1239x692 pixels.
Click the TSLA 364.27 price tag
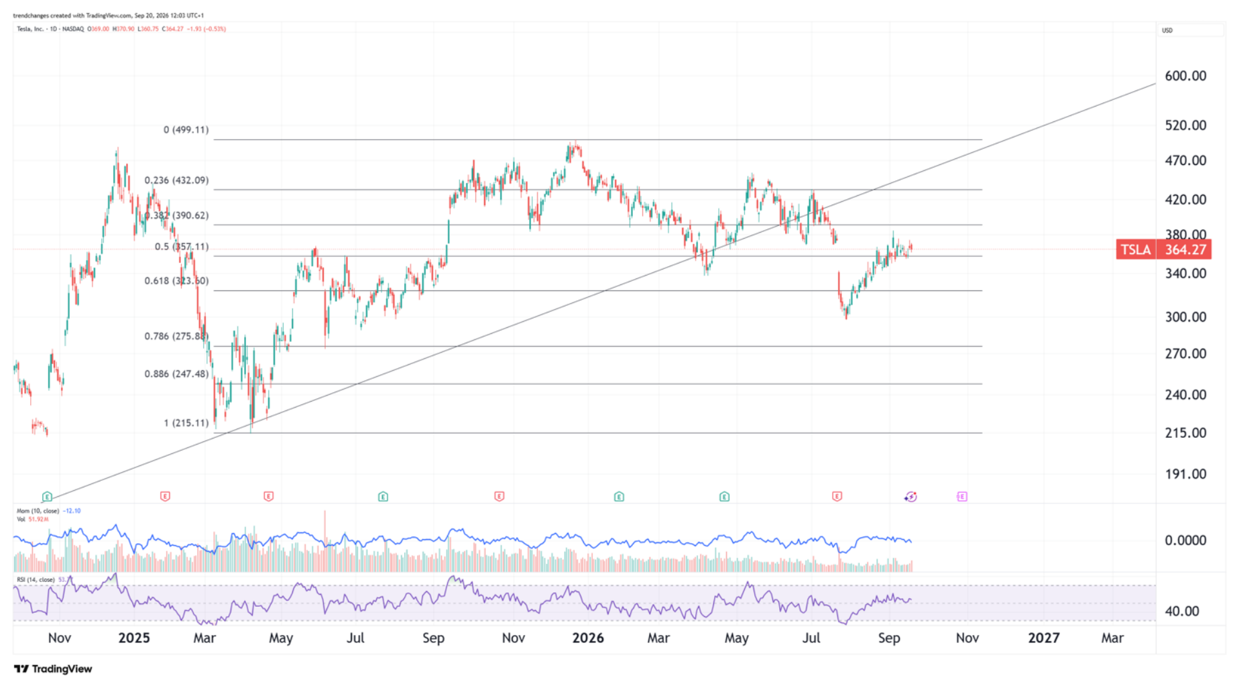tap(1164, 249)
